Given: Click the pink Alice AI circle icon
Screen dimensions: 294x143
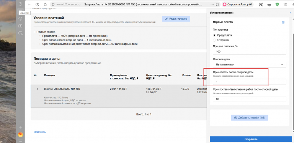Looking at the screenshot, I should click(225, 5).
